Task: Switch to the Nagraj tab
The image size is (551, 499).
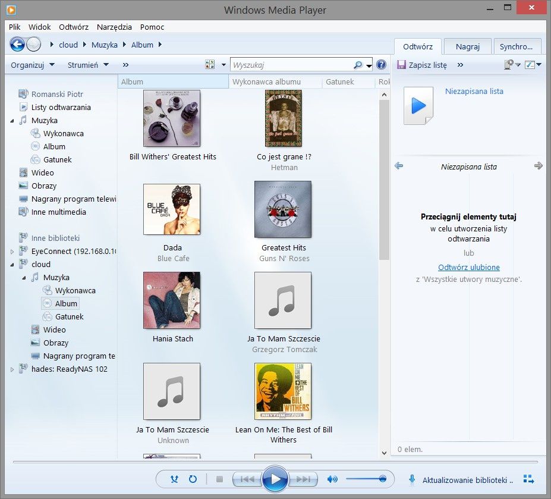Action: 467,46
